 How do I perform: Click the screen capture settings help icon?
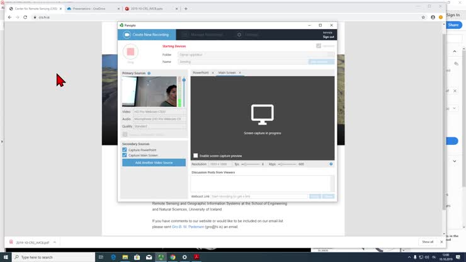click(331, 164)
